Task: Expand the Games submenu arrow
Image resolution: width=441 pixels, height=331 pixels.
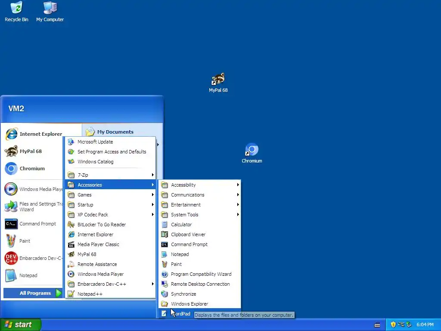Action: coord(153,195)
